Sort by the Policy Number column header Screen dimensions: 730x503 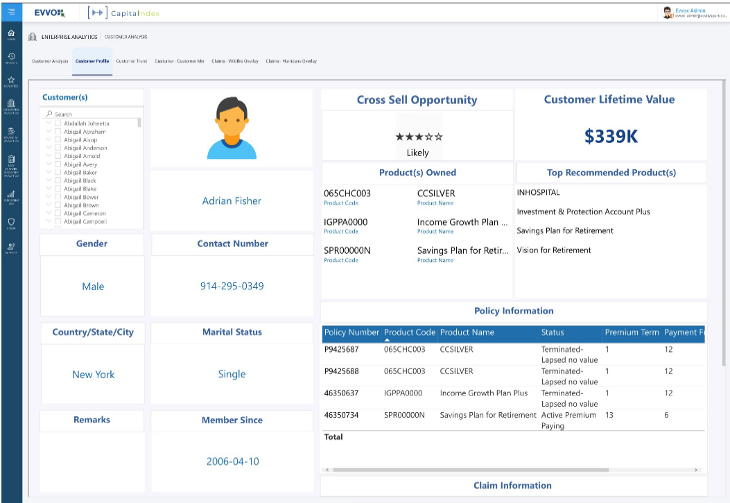pos(351,333)
